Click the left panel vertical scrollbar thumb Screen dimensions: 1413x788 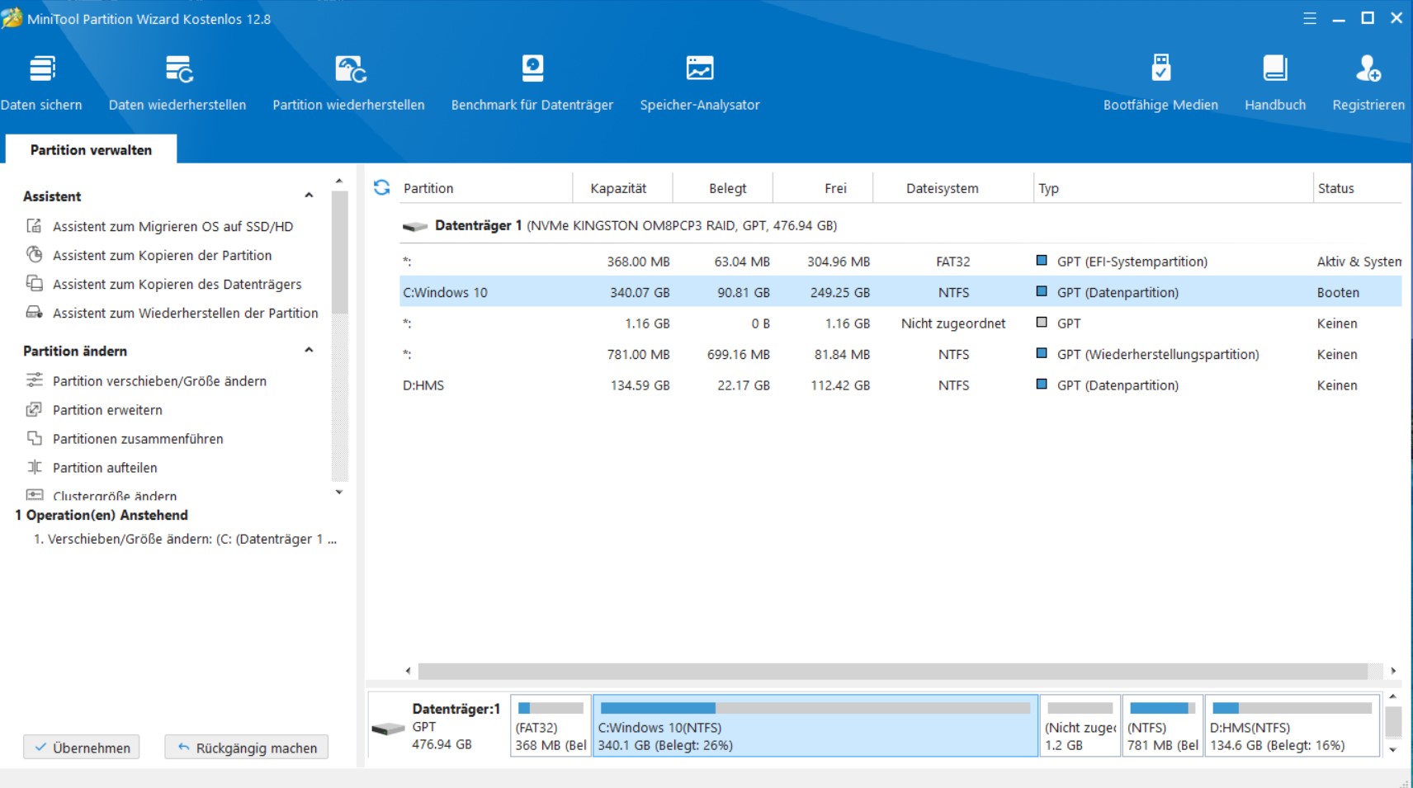(339, 252)
